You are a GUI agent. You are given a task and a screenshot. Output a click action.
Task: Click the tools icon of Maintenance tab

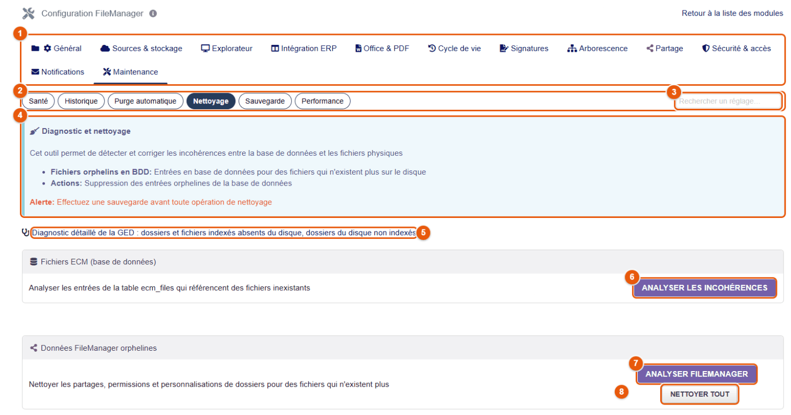click(x=107, y=72)
